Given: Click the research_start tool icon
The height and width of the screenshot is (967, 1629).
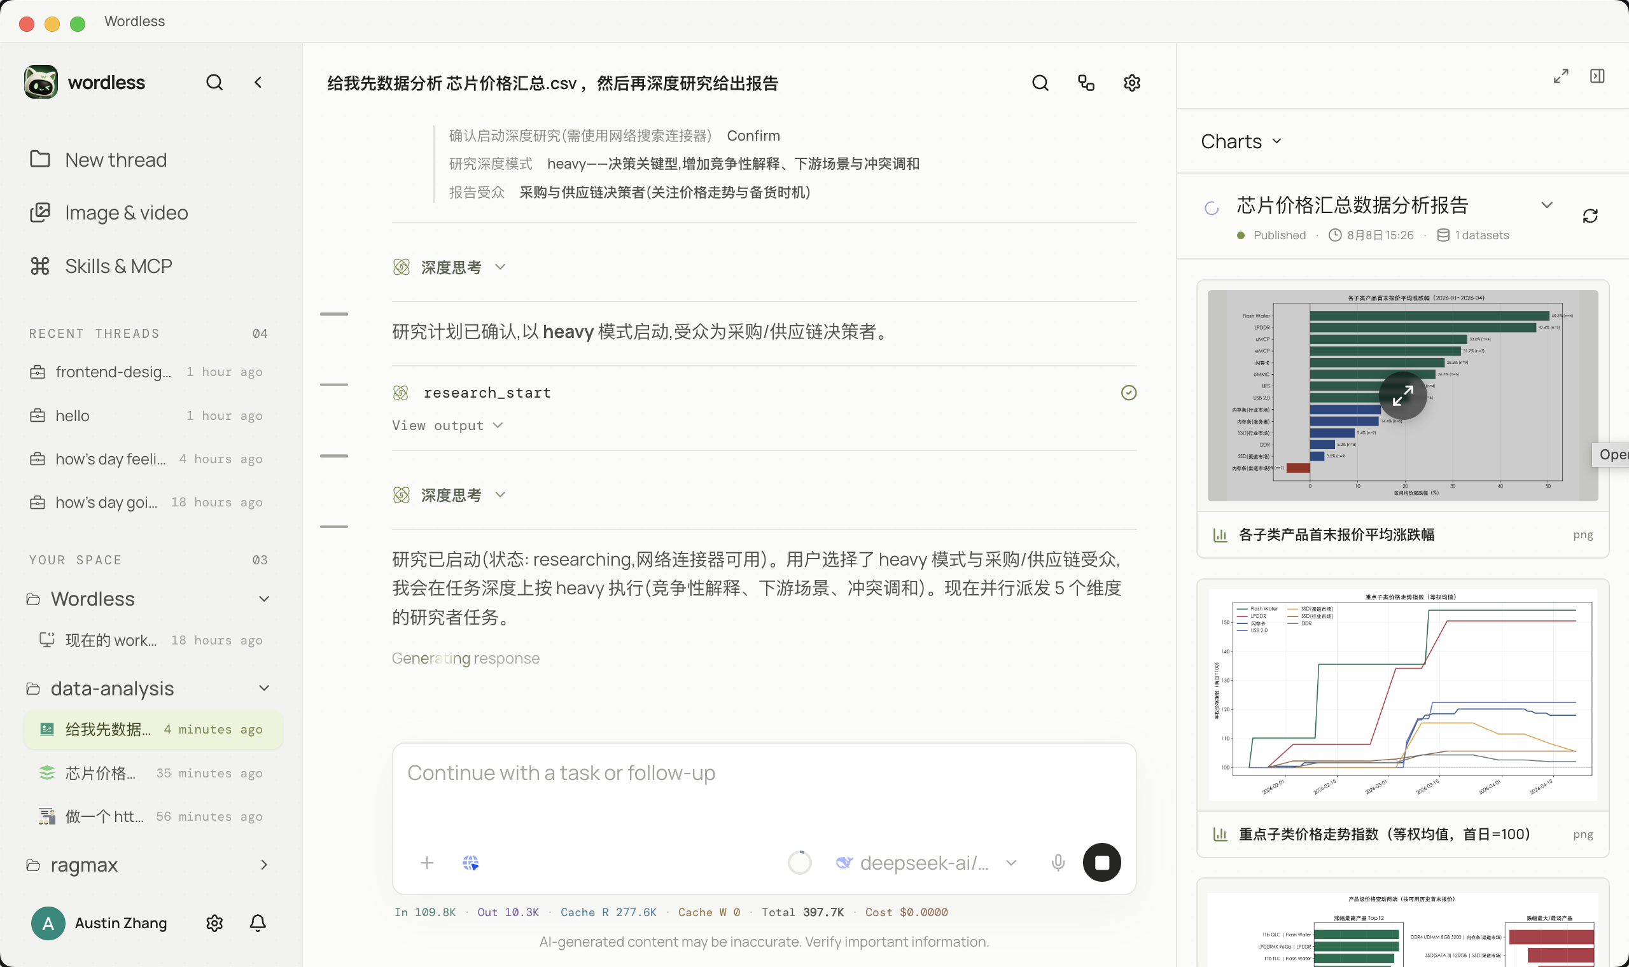Looking at the screenshot, I should tap(401, 393).
